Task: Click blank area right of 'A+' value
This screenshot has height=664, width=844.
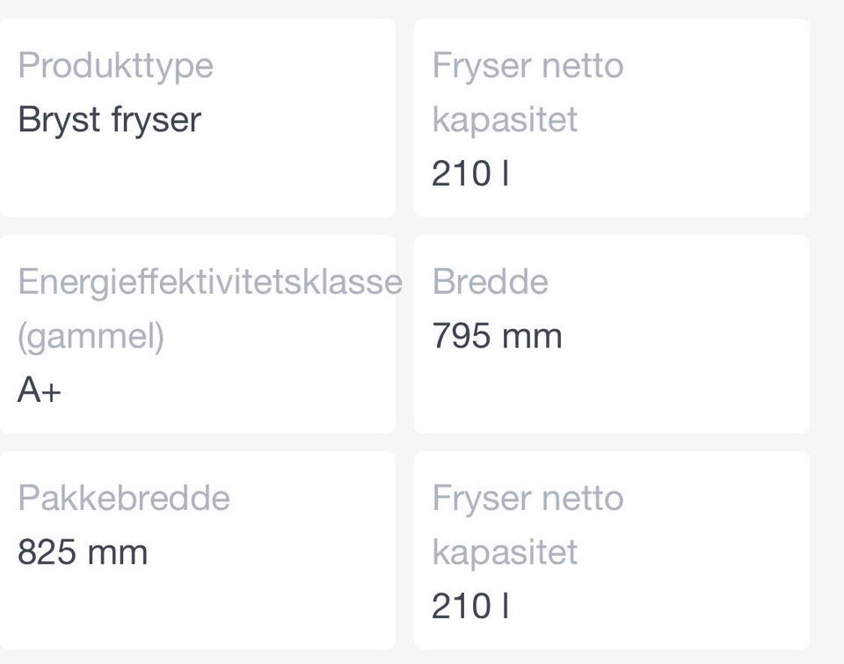Action: (x=229, y=390)
